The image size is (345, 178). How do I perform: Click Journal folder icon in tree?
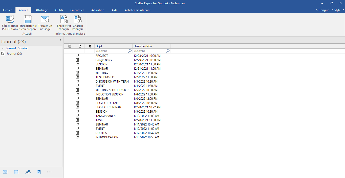(x=3, y=54)
